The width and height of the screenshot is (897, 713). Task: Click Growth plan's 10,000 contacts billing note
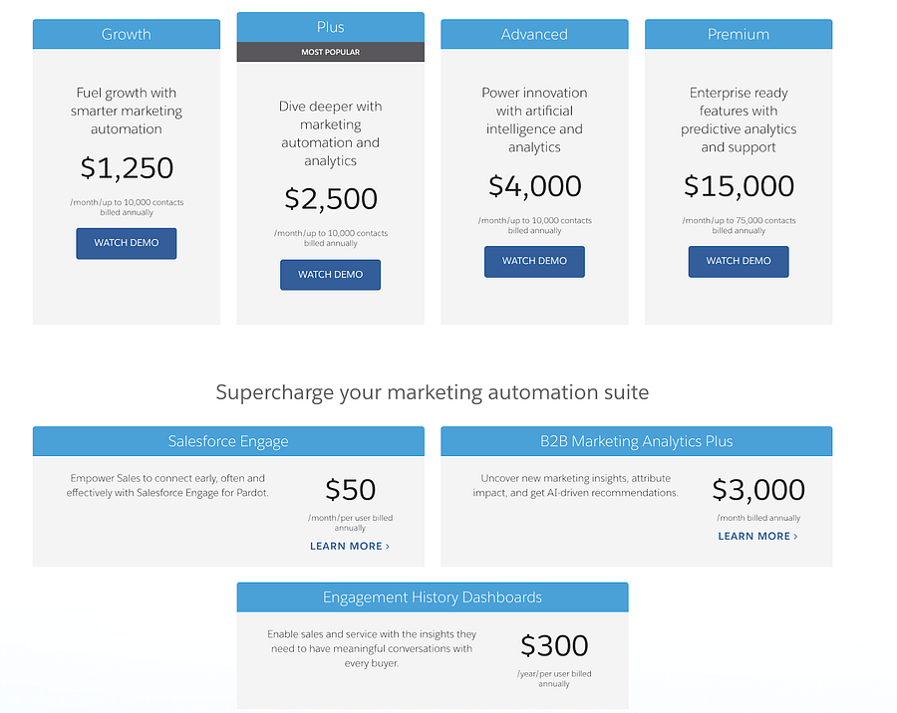pyautogui.click(x=127, y=207)
